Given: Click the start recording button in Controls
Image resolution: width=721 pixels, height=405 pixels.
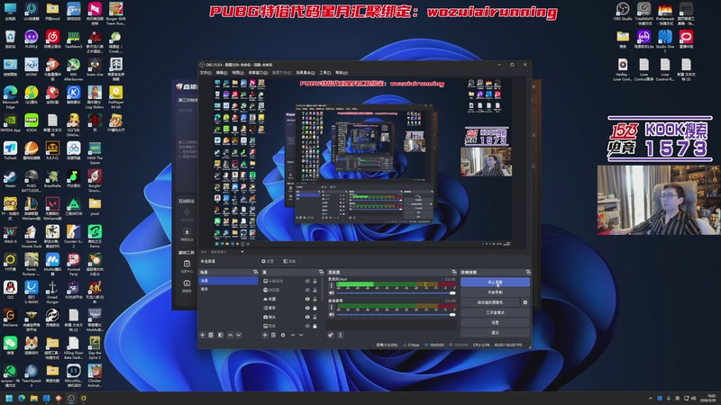Looking at the screenshot, I should coord(495,292).
